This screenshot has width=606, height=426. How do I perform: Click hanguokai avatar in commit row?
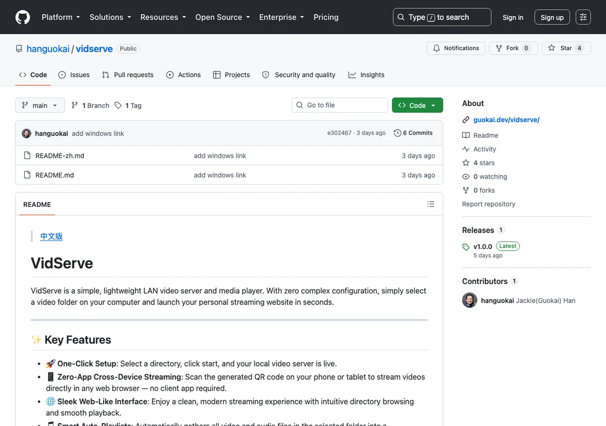coord(26,133)
